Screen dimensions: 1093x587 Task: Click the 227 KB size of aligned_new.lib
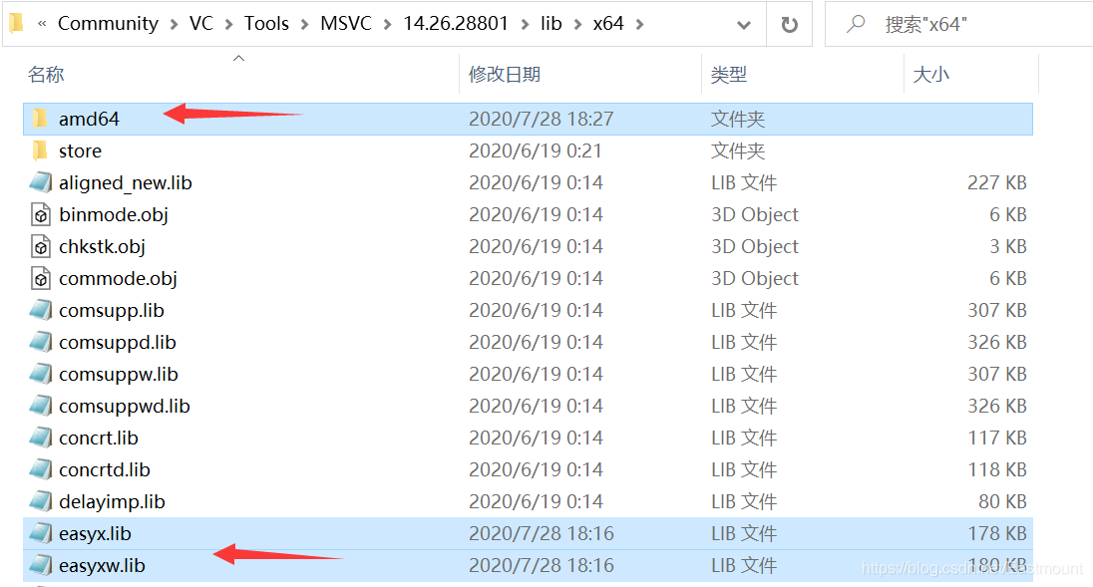[x=997, y=183]
